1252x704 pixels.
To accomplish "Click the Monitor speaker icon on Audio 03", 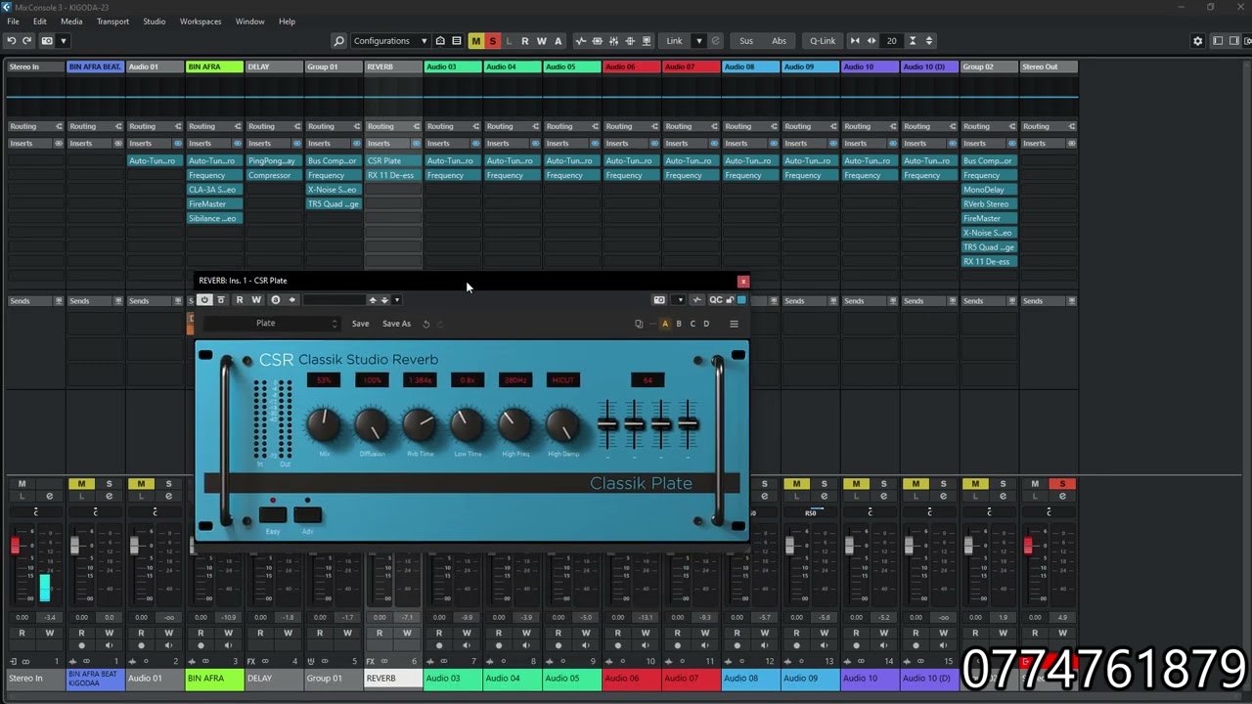I will (467, 645).
